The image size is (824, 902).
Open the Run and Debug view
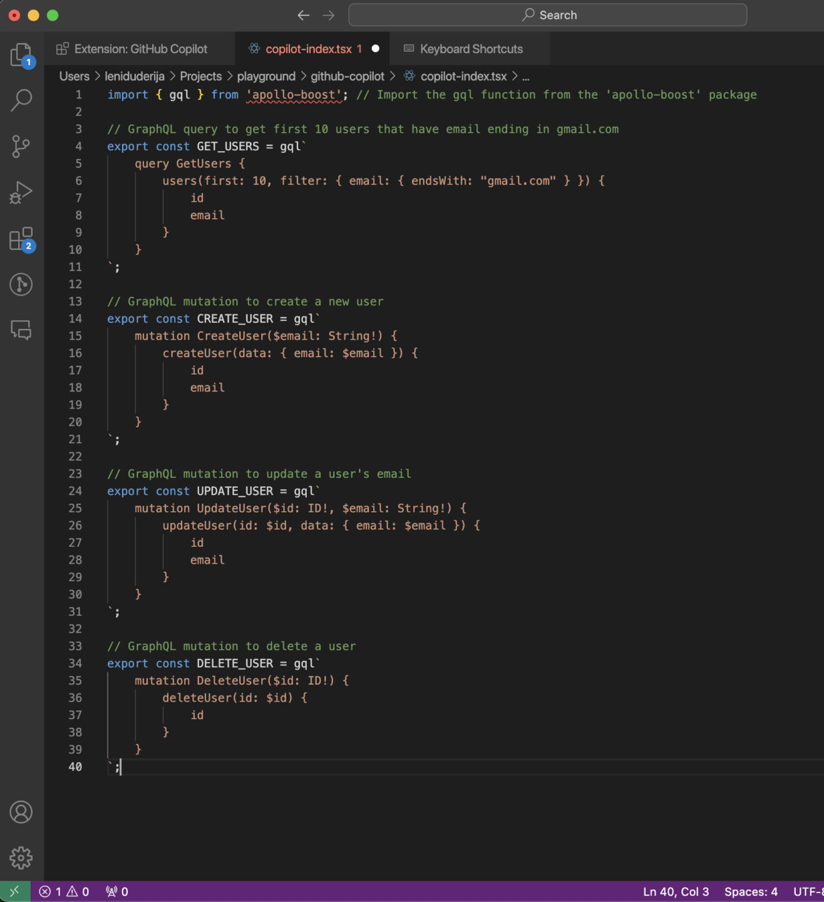21,192
